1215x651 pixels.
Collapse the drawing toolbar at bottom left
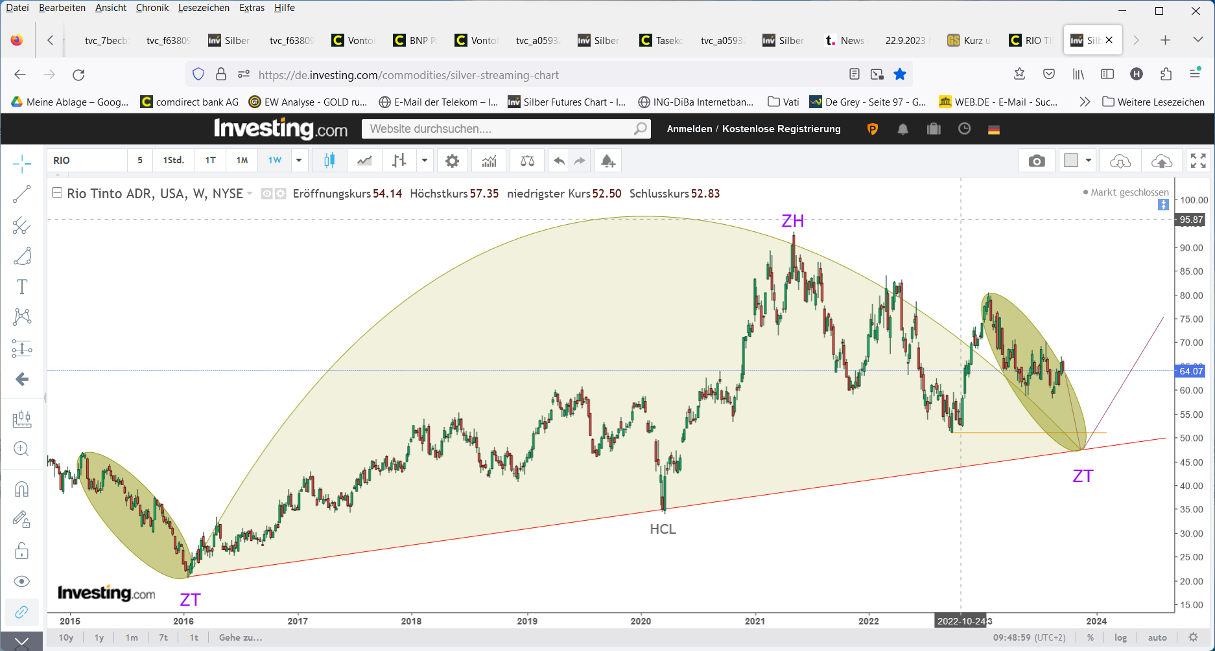pos(21,643)
